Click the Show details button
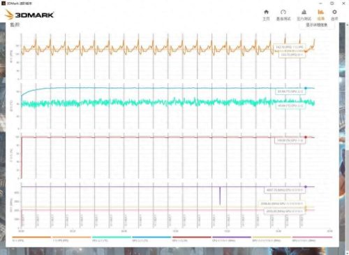The image size is (349, 255). point(317,24)
